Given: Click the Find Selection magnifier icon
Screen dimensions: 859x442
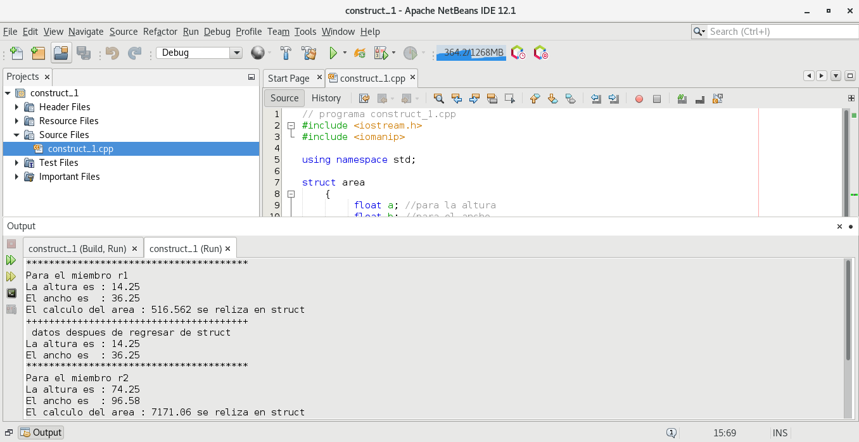Looking at the screenshot, I should click(438, 98).
